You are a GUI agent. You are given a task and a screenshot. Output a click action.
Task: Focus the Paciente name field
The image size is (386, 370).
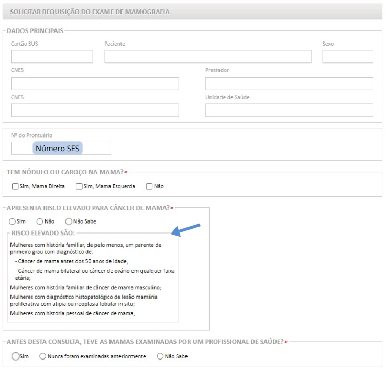[x=207, y=57]
